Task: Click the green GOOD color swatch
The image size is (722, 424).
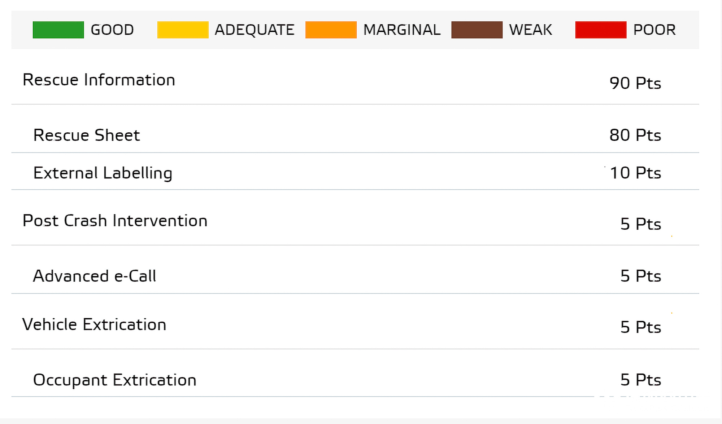Action: pyautogui.click(x=58, y=30)
